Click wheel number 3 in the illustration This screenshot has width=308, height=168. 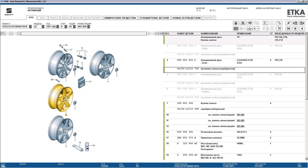pos(60,129)
